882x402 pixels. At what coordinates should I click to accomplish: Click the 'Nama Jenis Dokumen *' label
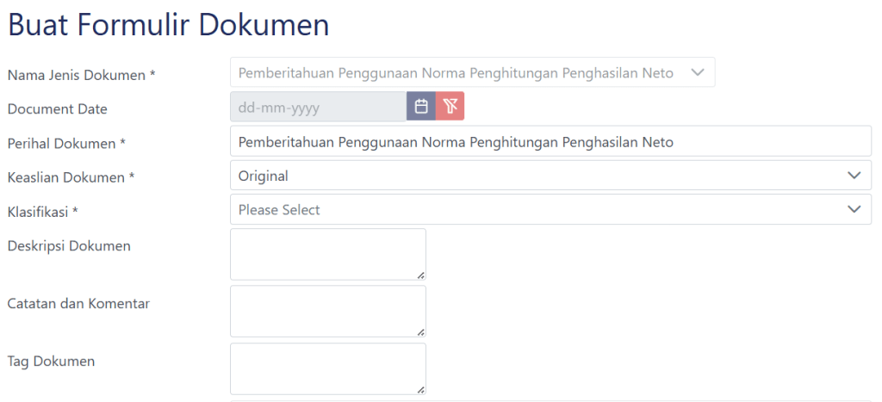tap(81, 75)
